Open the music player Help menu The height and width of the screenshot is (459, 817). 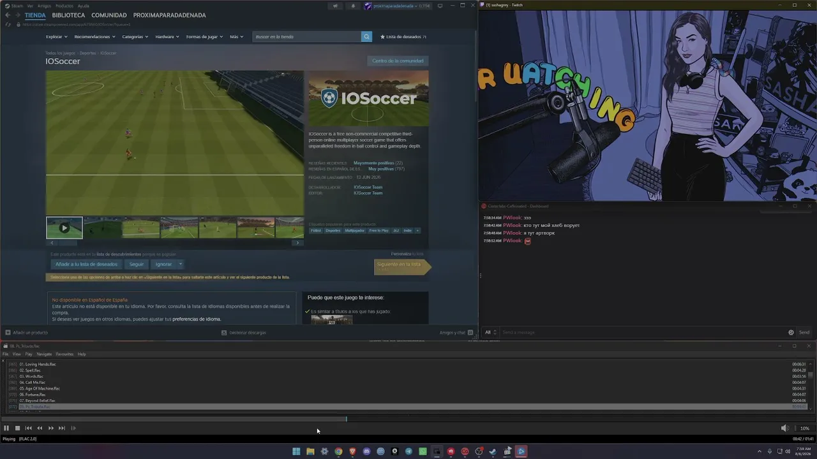tap(82, 354)
